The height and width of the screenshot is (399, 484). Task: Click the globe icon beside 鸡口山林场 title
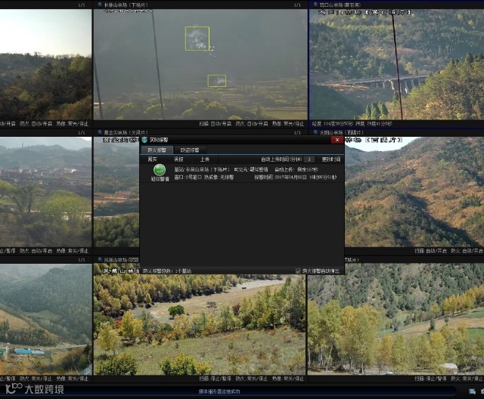(x=316, y=5)
